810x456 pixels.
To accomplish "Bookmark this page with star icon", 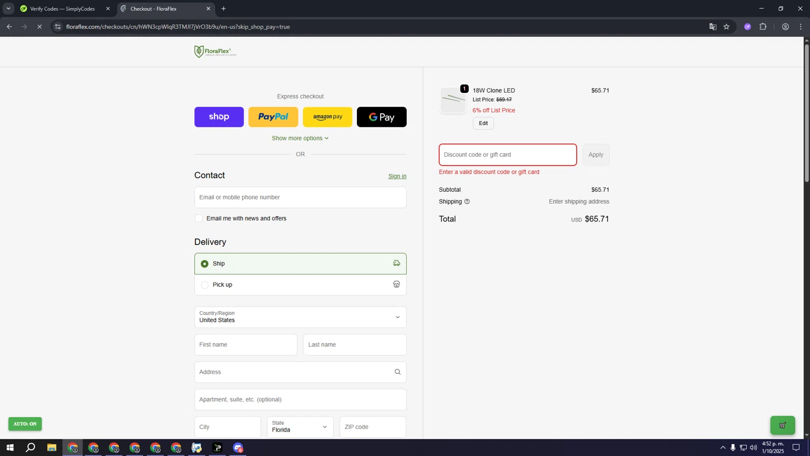I will click(x=727, y=26).
